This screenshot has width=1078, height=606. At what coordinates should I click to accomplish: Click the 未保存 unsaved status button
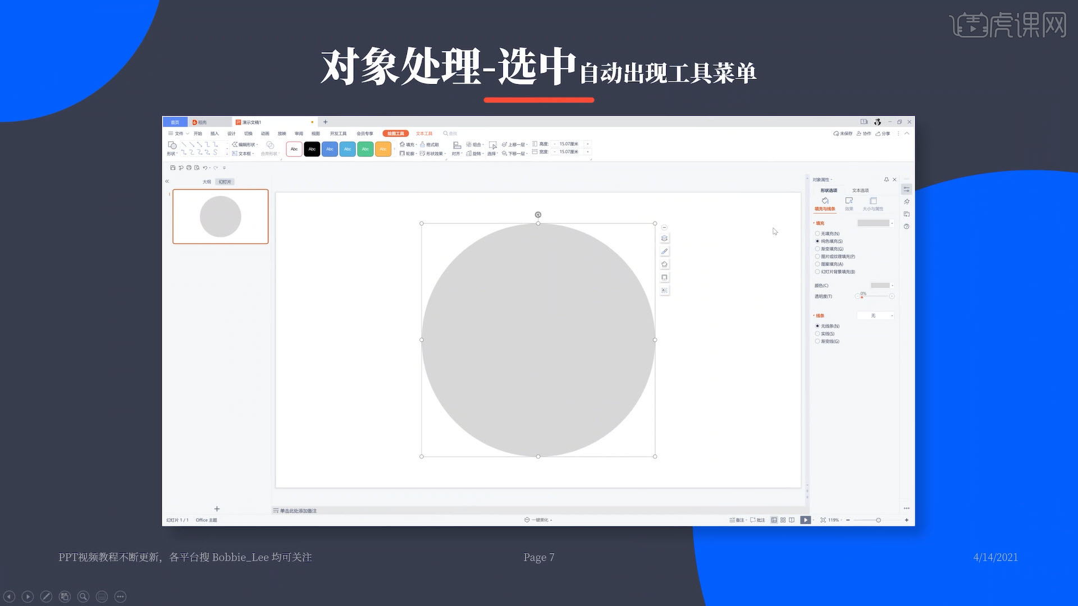click(x=843, y=134)
